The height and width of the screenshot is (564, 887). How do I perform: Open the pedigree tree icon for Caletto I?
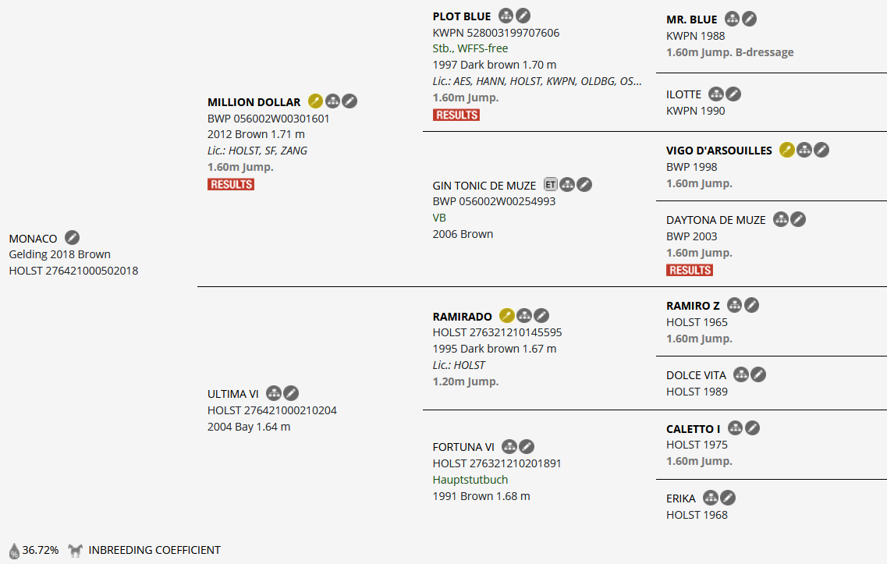pos(735,428)
